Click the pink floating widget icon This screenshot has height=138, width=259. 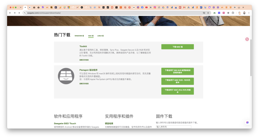(247, 39)
